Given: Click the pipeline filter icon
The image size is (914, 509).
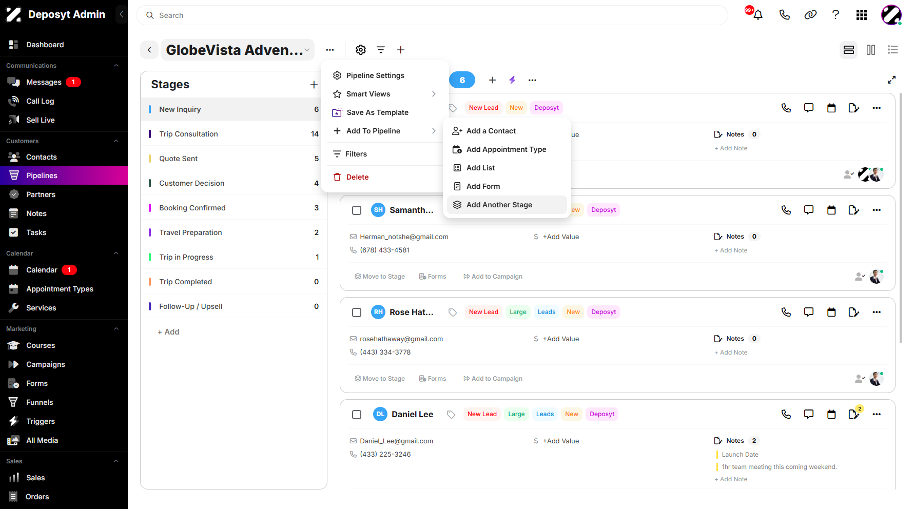Looking at the screenshot, I should pos(381,50).
